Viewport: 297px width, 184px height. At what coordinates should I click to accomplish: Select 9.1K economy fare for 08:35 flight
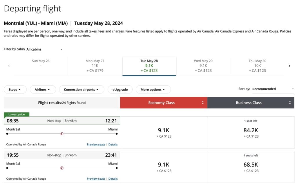pos(164,133)
